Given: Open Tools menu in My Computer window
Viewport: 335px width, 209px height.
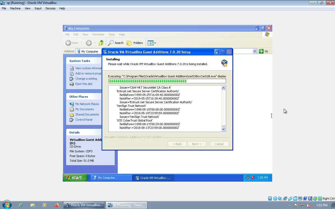Looking at the screenshot, I should tap(111, 34).
